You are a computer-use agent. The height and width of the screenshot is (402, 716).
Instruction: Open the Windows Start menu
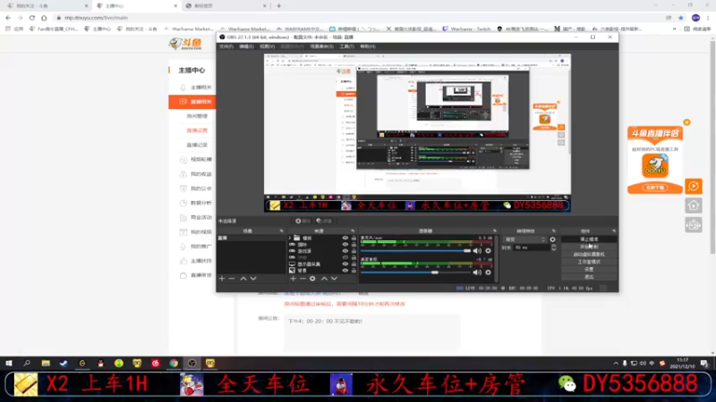coord(9,364)
